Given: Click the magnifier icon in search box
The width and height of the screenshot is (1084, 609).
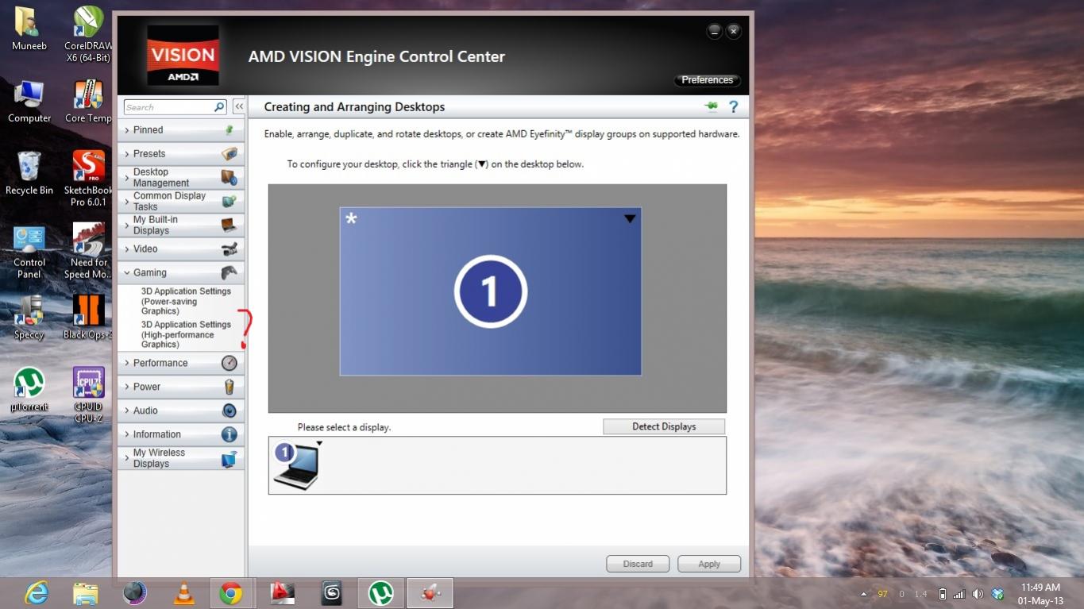Looking at the screenshot, I should (x=219, y=107).
